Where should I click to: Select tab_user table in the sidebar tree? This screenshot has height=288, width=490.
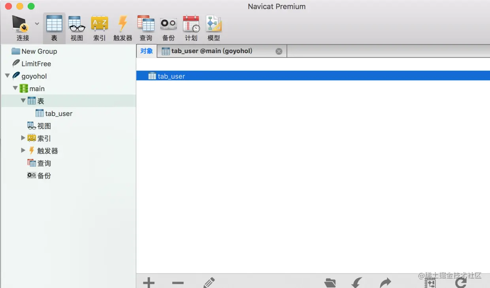(54, 113)
